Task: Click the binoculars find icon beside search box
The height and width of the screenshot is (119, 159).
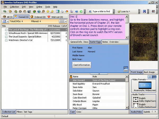Action: [x=90, y=11]
